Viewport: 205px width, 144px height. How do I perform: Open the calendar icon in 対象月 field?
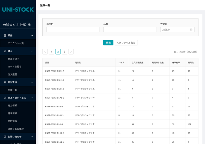[191, 30]
